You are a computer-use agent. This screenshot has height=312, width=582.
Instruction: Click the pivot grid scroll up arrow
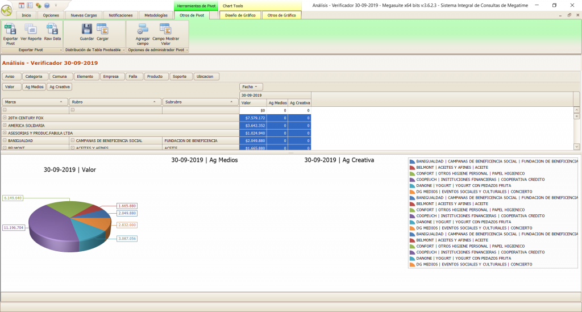[x=576, y=110]
